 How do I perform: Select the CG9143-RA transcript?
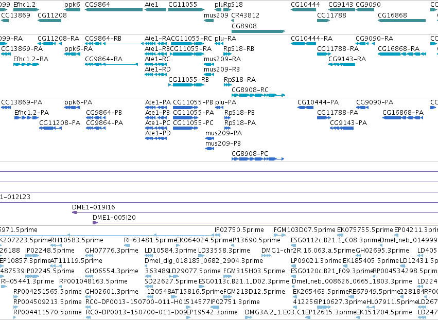click(x=342, y=64)
